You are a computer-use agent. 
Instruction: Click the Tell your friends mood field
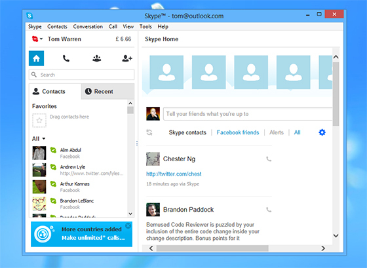click(248, 114)
